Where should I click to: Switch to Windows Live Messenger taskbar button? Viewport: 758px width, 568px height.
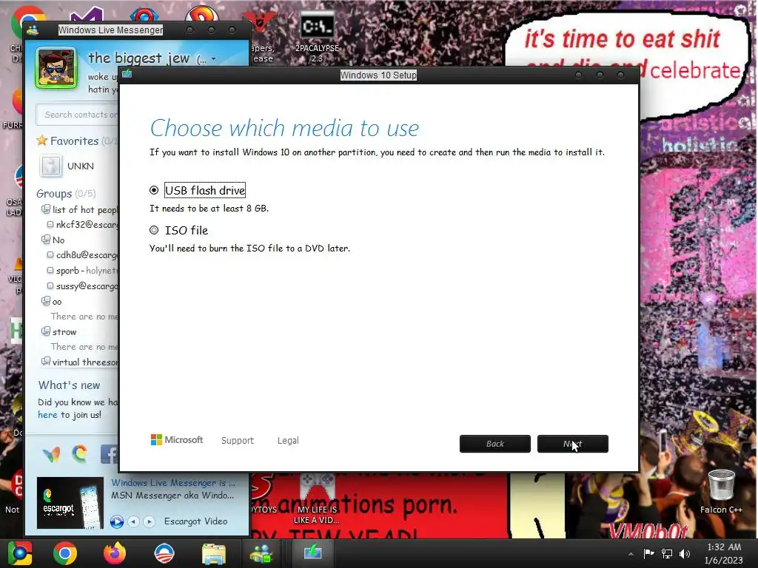tap(261, 553)
